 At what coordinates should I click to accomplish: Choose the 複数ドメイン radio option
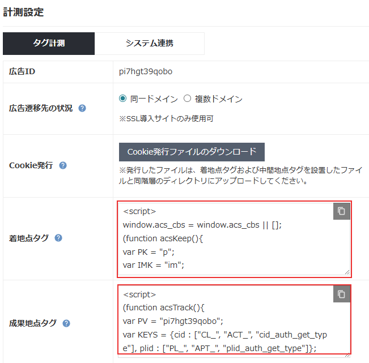(x=188, y=99)
